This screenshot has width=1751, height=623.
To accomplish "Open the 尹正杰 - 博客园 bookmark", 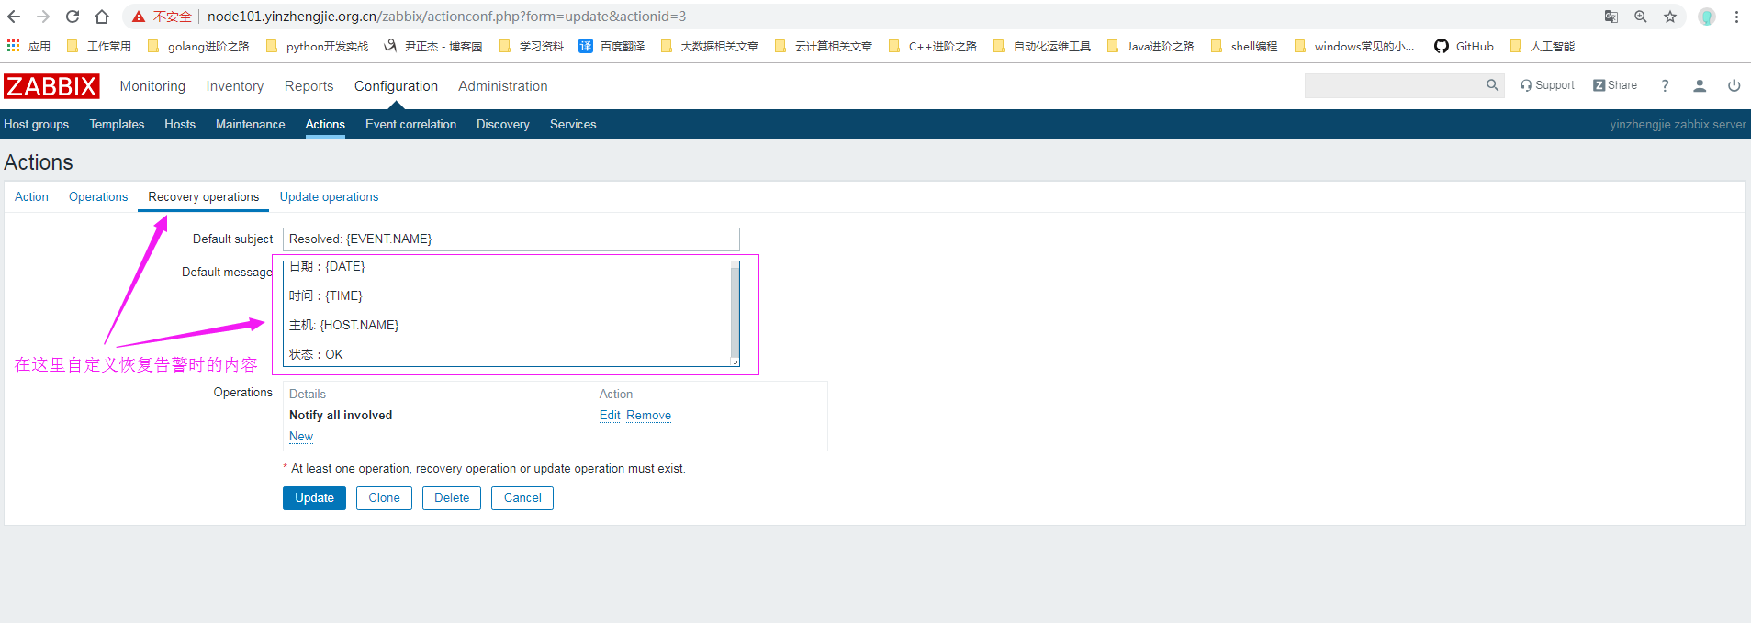I will (432, 46).
